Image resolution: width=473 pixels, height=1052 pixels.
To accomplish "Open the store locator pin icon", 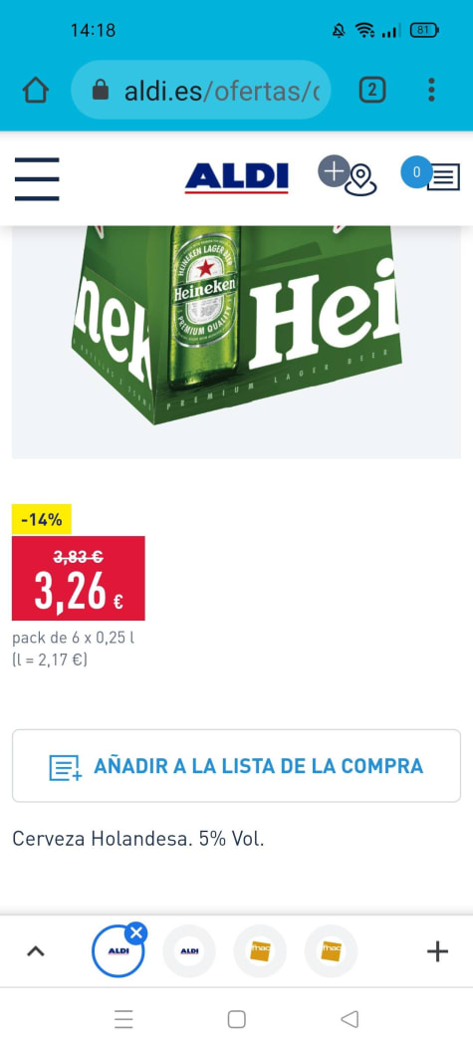I will point(349,175).
